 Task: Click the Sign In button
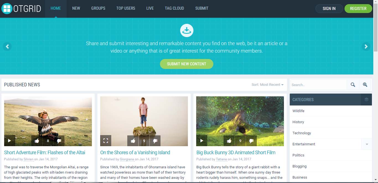coord(329,9)
